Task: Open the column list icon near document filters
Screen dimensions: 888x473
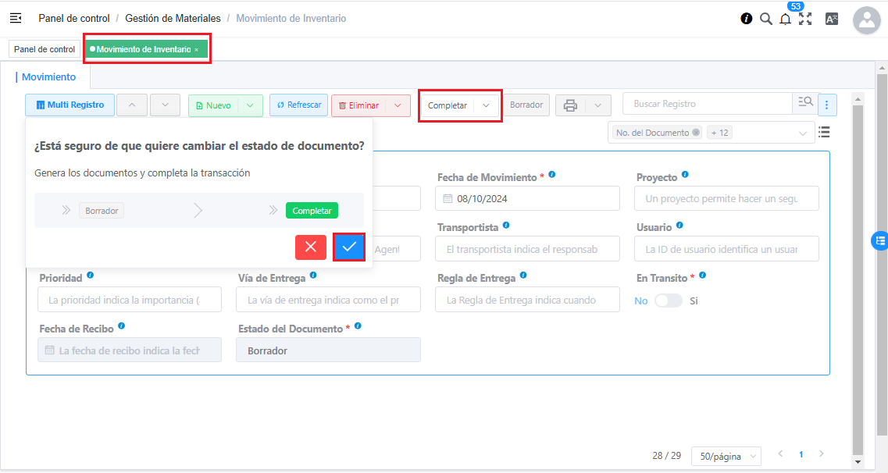Action: coord(824,132)
